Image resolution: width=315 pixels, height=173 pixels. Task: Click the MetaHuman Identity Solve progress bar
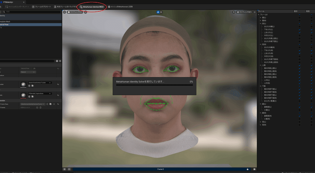click(x=154, y=85)
